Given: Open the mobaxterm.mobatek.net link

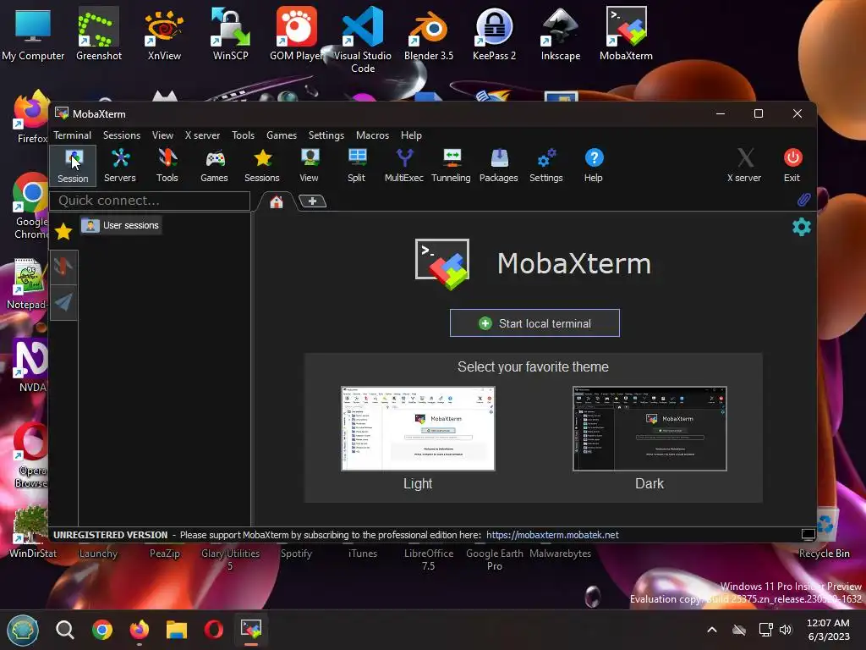Looking at the screenshot, I should 552,535.
